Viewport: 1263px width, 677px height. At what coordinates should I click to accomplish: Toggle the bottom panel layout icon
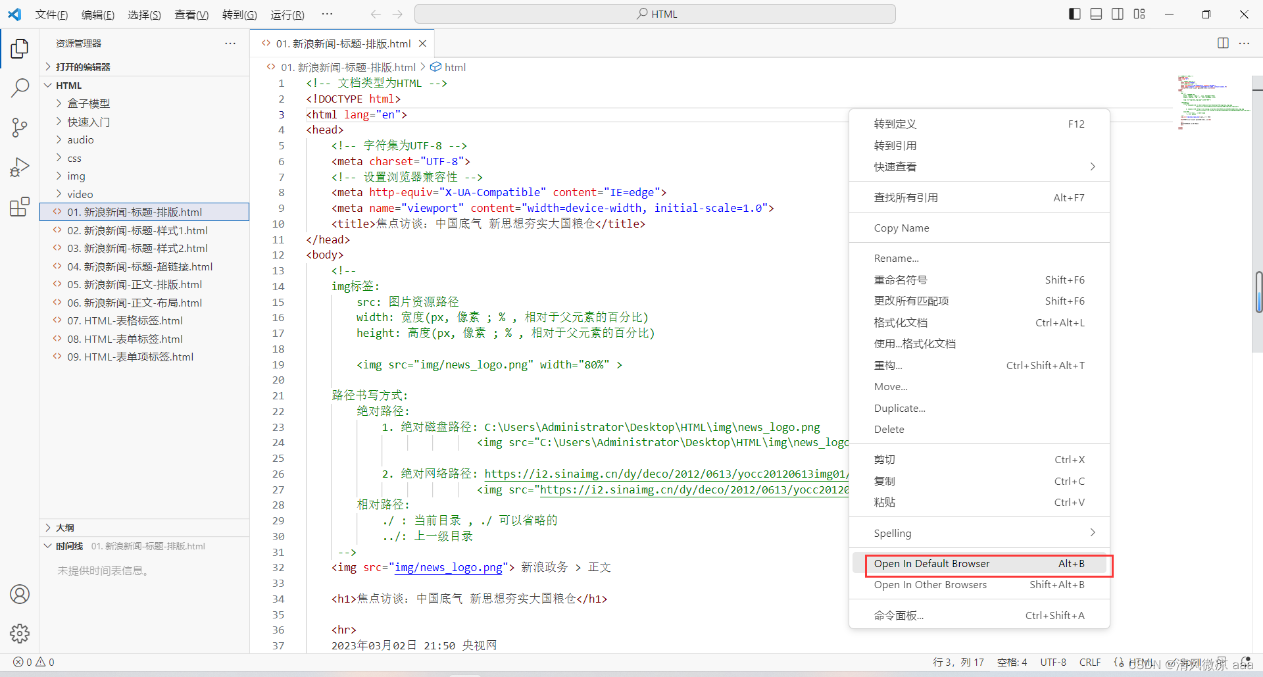1096,14
